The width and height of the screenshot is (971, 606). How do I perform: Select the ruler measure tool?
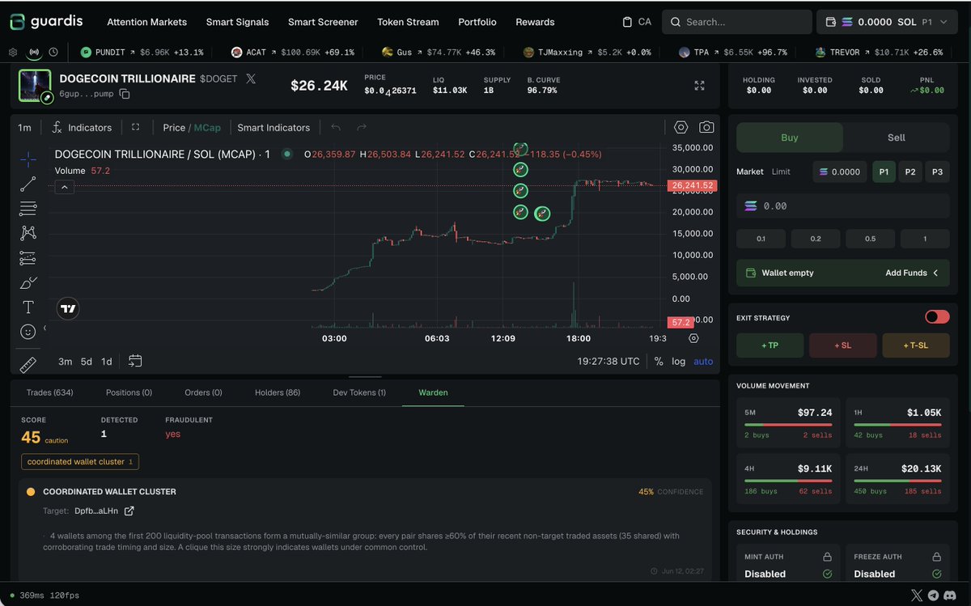pos(28,364)
